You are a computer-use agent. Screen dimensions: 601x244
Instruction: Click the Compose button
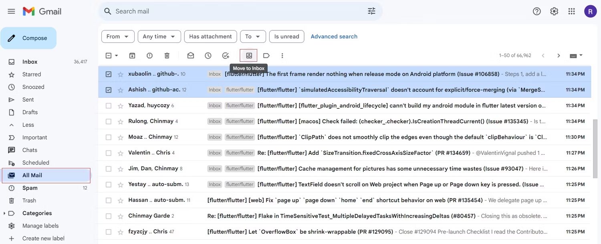(28, 38)
